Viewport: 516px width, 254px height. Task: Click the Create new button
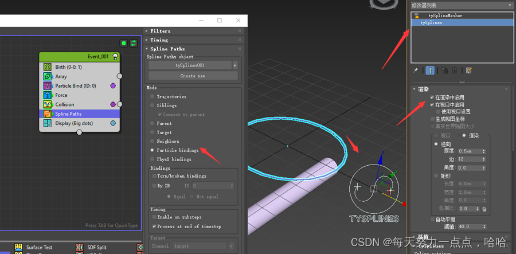coord(193,76)
